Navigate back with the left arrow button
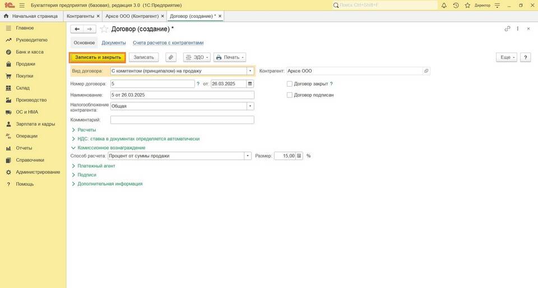 point(77,29)
